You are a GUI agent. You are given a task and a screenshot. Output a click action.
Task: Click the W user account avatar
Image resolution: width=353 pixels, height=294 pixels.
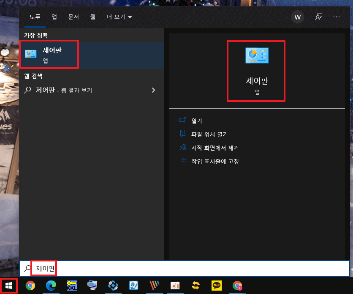tap(298, 17)
